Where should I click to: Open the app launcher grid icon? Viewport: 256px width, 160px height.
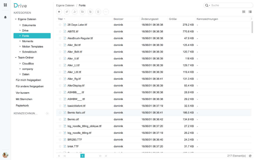[x=5, y=5]
